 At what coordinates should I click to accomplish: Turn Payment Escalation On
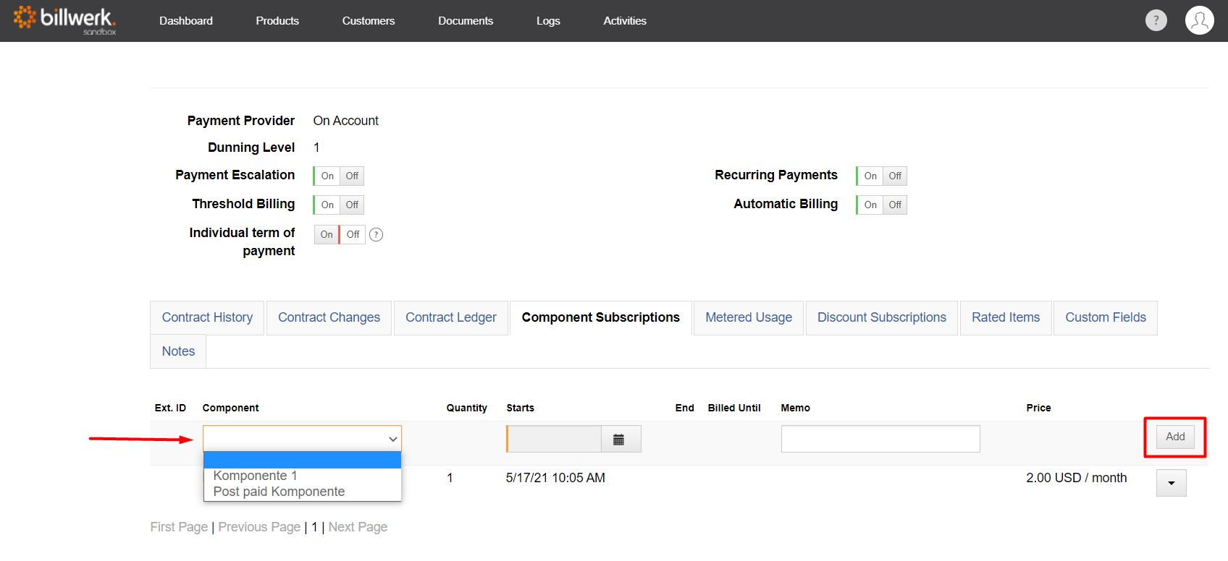coord(327,176)
